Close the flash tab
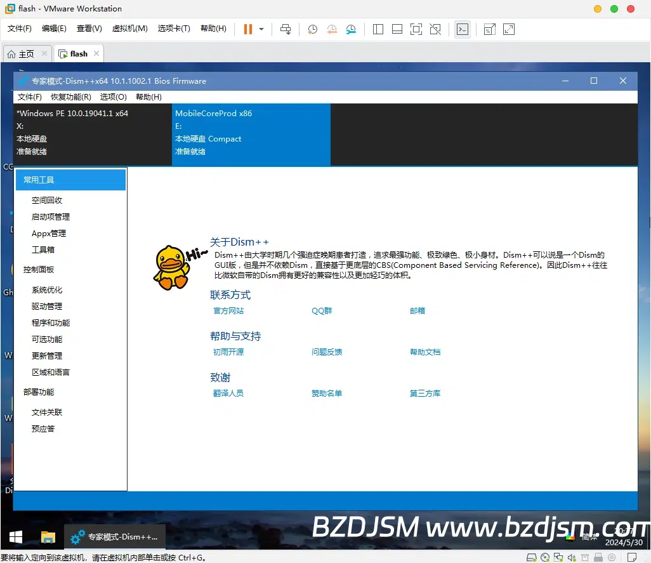 click(96, 53)
